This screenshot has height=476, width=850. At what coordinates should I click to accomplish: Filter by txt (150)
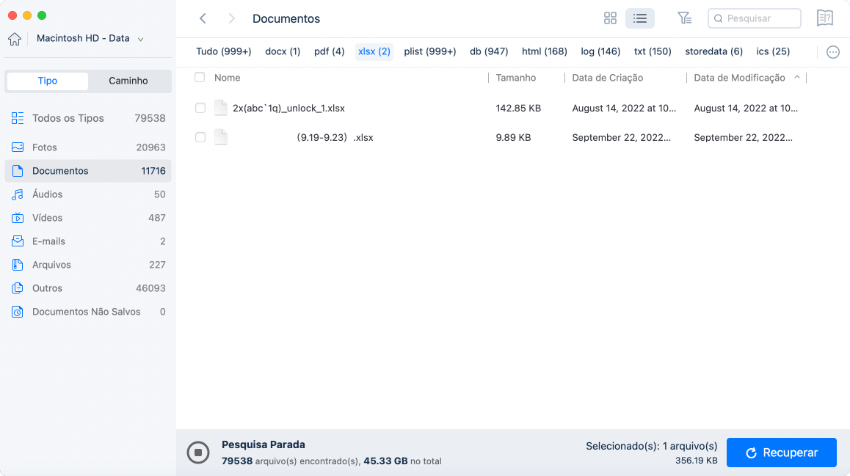[653, 51]
